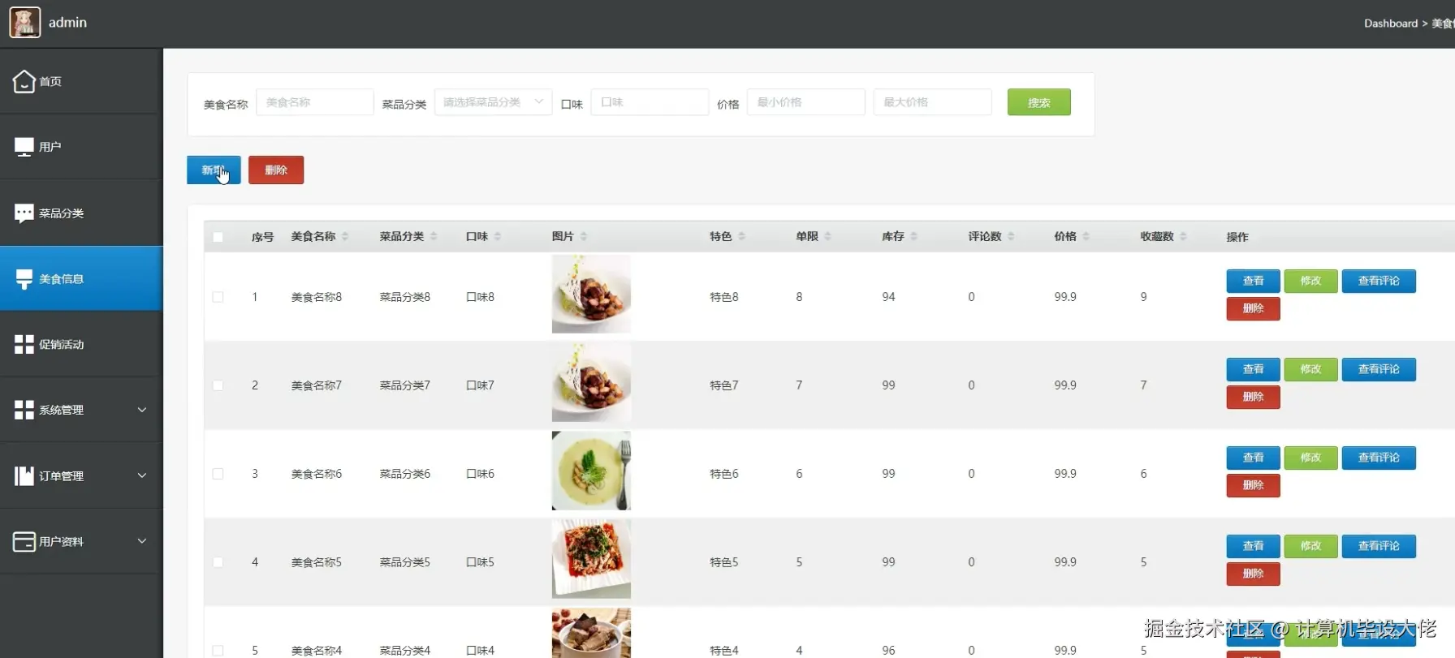The image size is (1455, 658).
Task: Toggle the select-all checkbox in table header
Action: tap(218, 237)
